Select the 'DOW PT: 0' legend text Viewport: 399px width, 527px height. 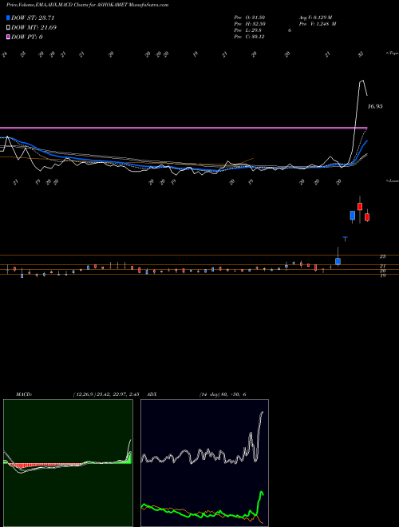tap(27, 37)
